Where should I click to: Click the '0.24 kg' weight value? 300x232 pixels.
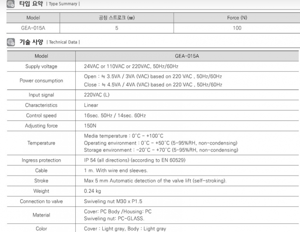tap(92, 191)
